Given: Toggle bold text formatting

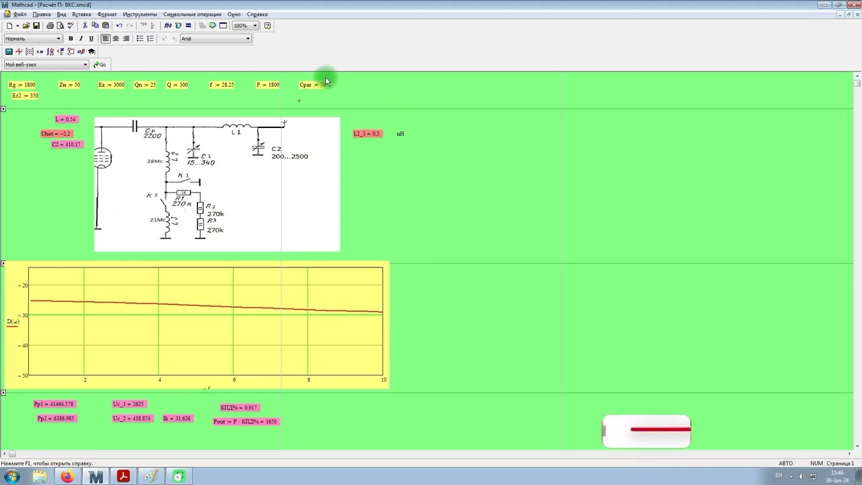Looking at the screenshot, I should pos(71,38).
